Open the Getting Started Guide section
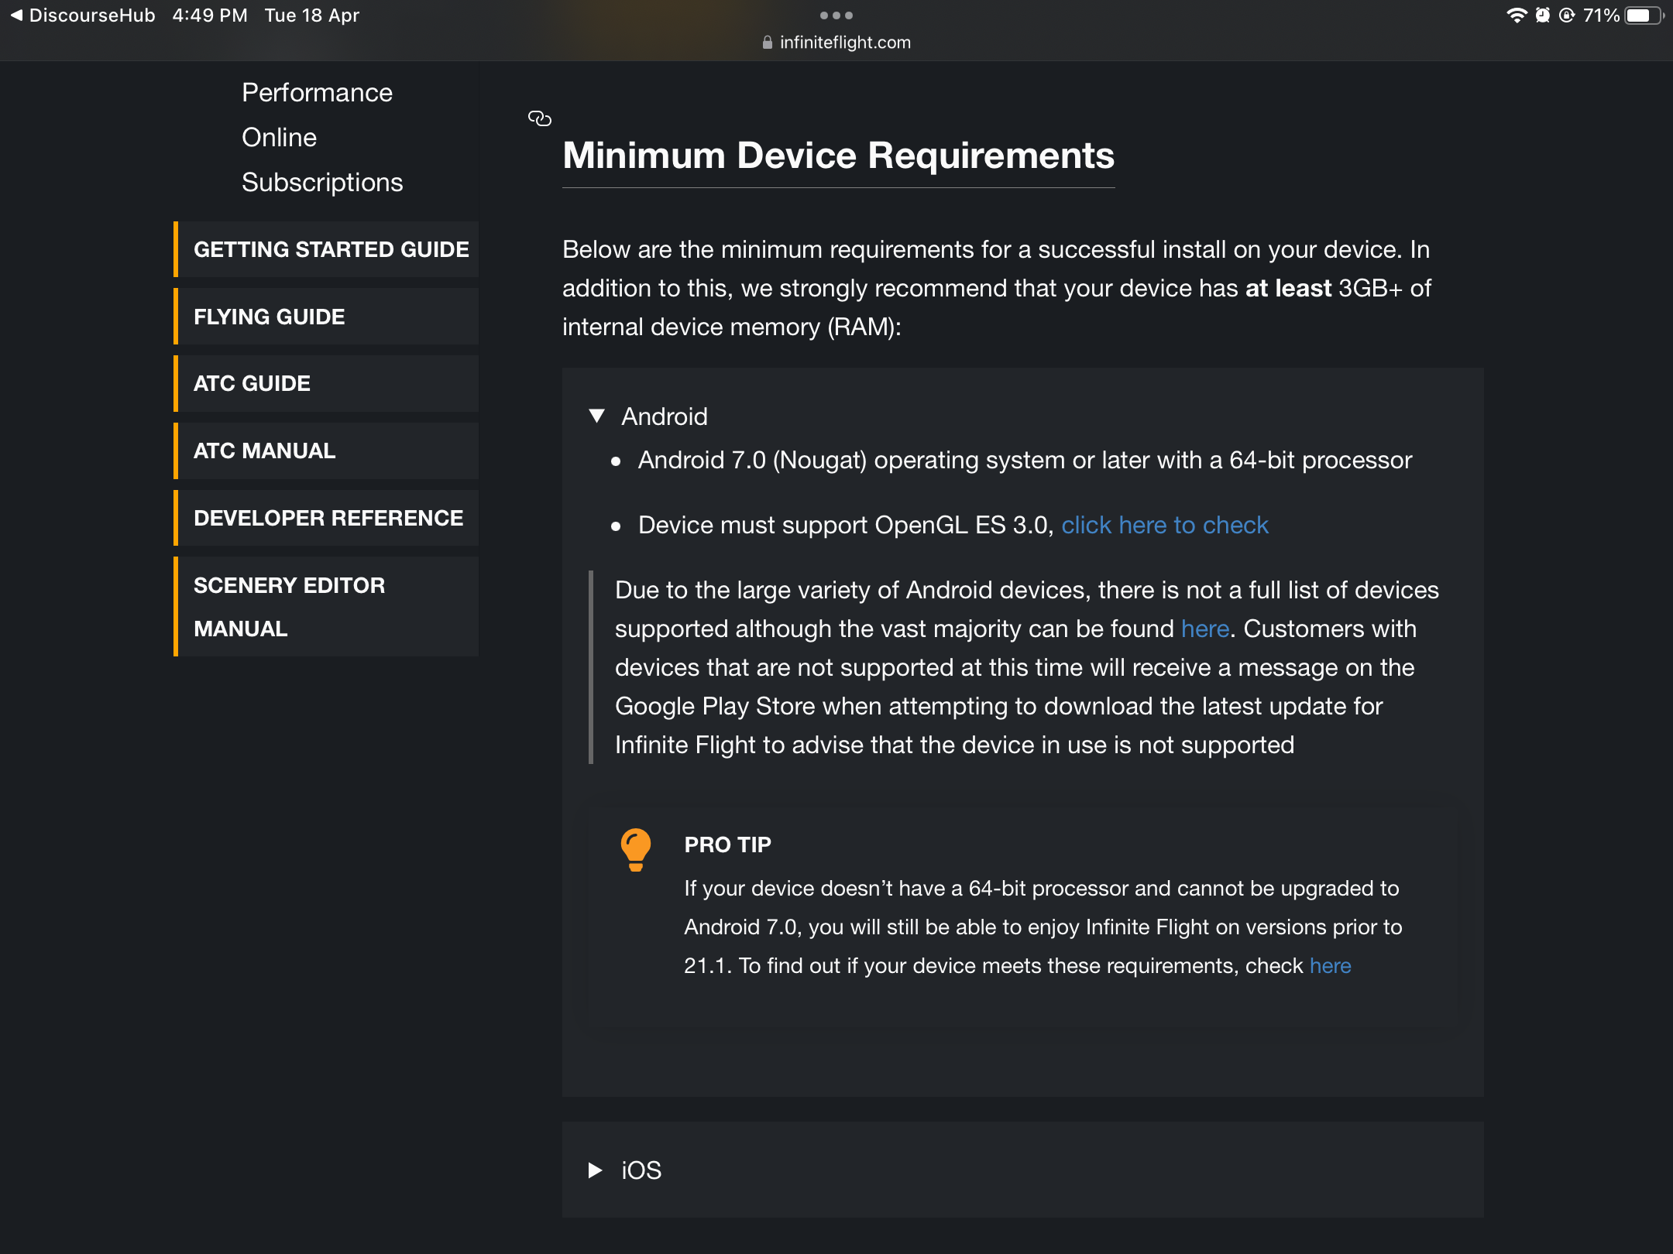This screenshot has height=1254, width=1673. click(x=331, y=249)
